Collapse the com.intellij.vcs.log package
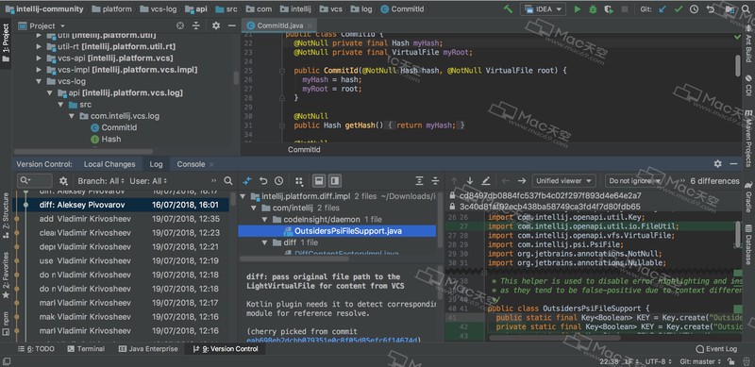Screen dimensions: 755x367 pos(72,116)
